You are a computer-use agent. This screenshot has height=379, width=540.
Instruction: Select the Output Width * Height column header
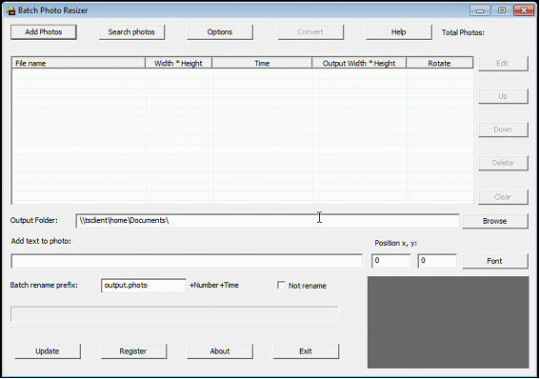[359, 63]
